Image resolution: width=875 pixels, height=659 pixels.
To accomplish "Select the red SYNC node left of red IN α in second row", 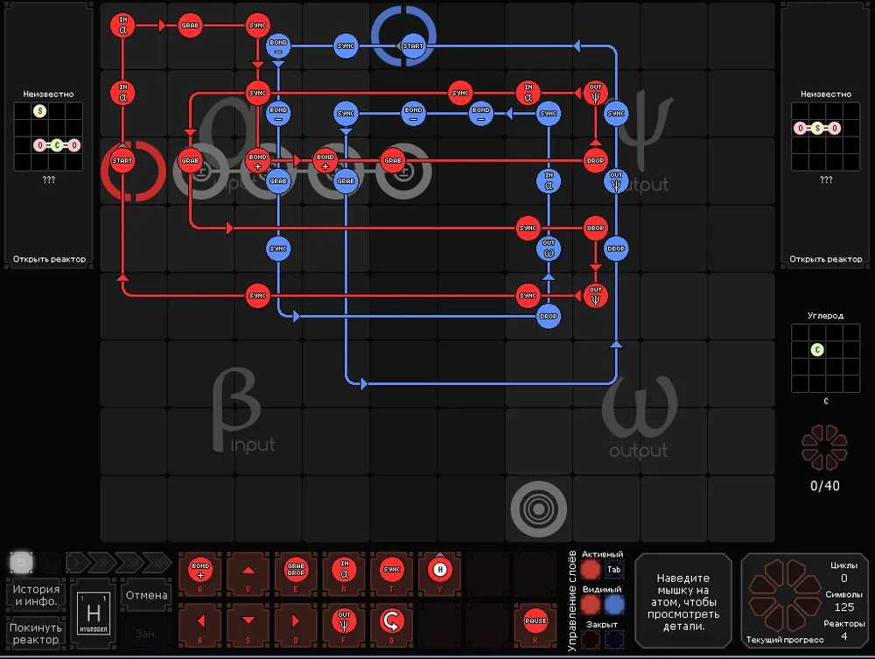I will point(460,93).
